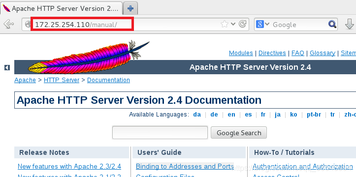Bookmark this page with the star icon
The height and width of the screenshot is (177, 356).
coord(225,24)
